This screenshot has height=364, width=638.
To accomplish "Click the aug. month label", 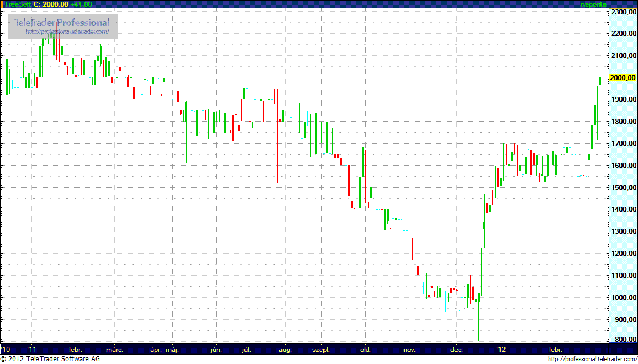I will click(x=285, y=350).
